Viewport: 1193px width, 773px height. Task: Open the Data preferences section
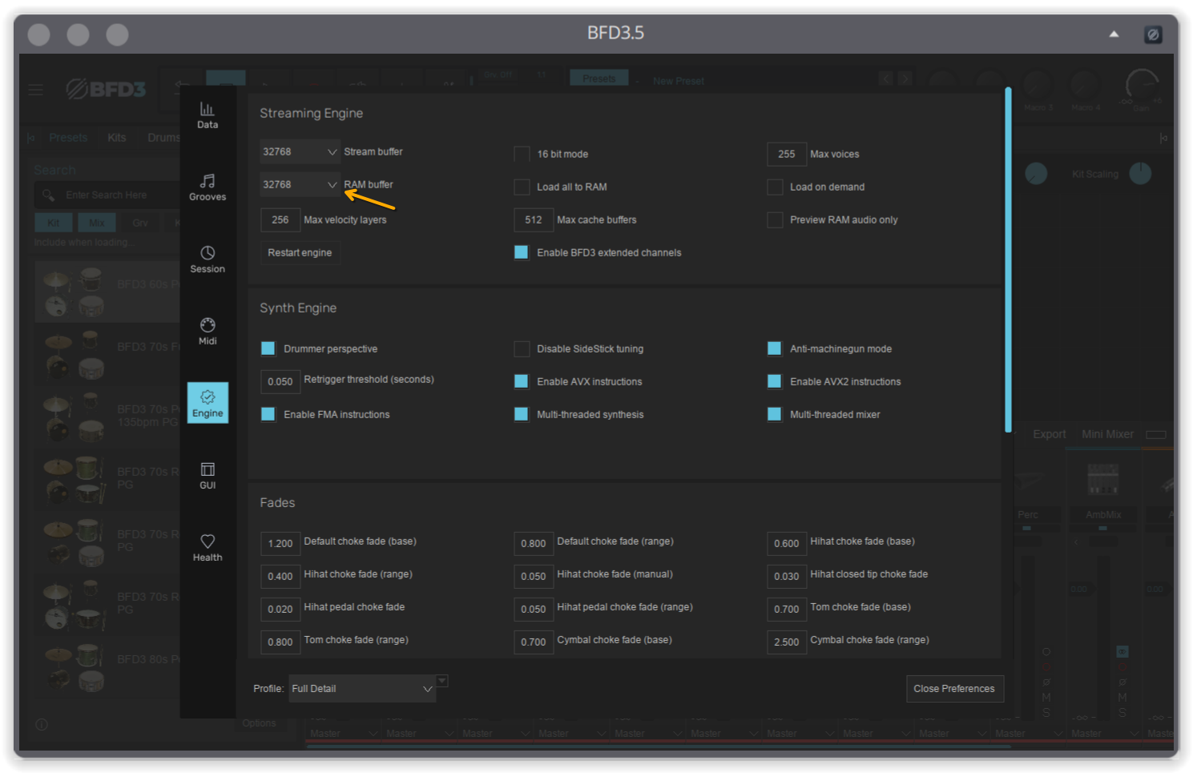tap(208, 115)
